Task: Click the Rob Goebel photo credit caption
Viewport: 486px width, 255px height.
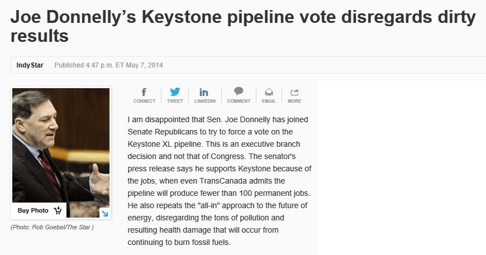Action: [52, 228]
